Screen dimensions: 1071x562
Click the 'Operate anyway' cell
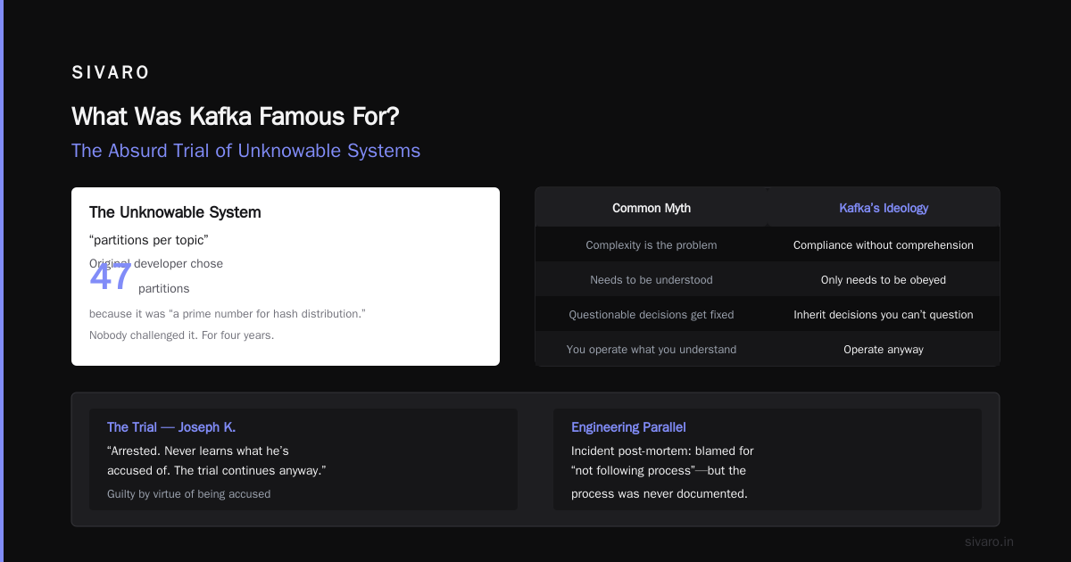884,349
